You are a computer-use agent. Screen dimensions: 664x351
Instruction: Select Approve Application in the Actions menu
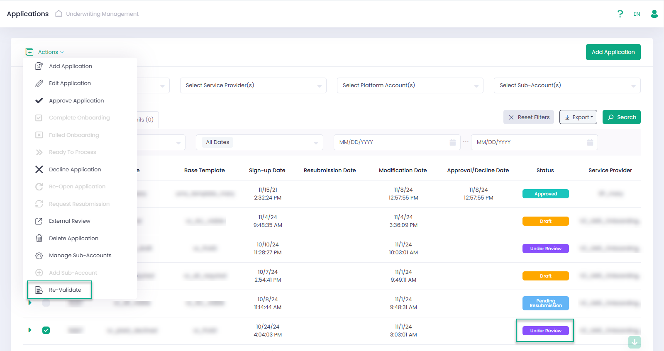pyautogui.click(x=76, y=101)
